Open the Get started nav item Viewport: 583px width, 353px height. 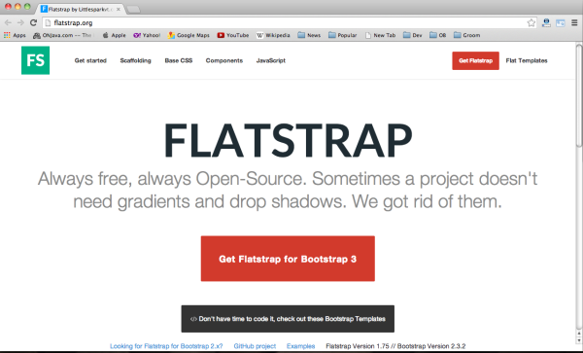pos(90,60)
